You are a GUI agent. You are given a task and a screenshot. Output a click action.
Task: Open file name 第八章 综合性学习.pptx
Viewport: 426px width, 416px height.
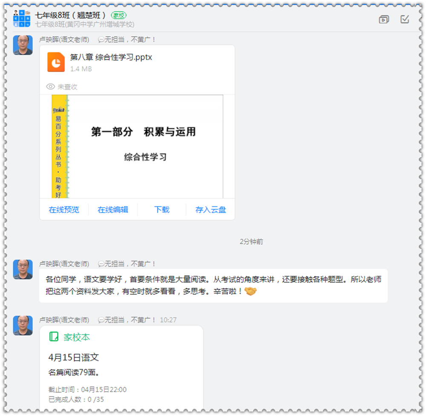point(111,57)
